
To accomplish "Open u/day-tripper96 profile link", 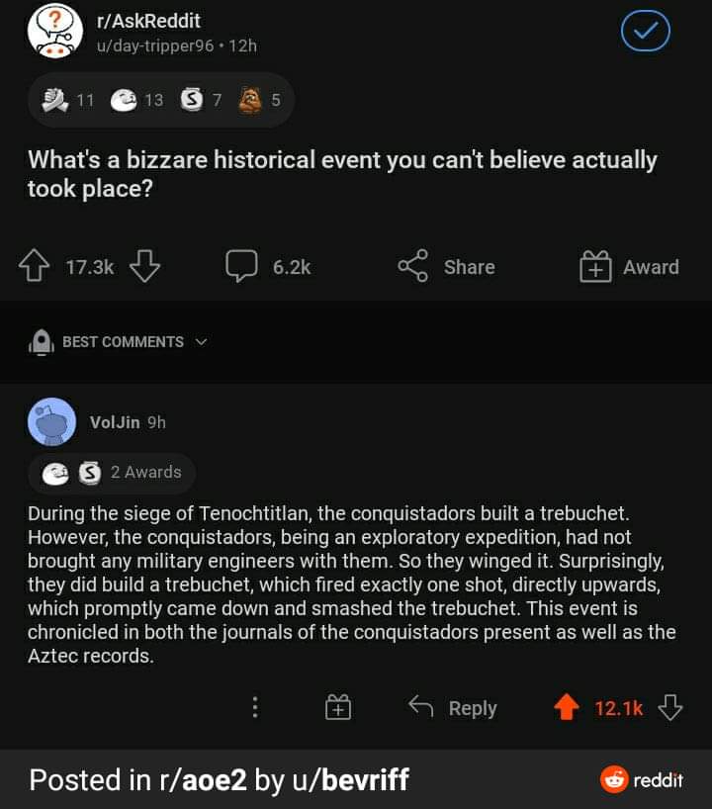I will [153, 45].
